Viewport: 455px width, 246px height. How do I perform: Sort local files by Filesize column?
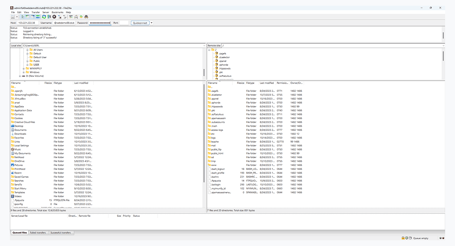(x=47, y=83)
